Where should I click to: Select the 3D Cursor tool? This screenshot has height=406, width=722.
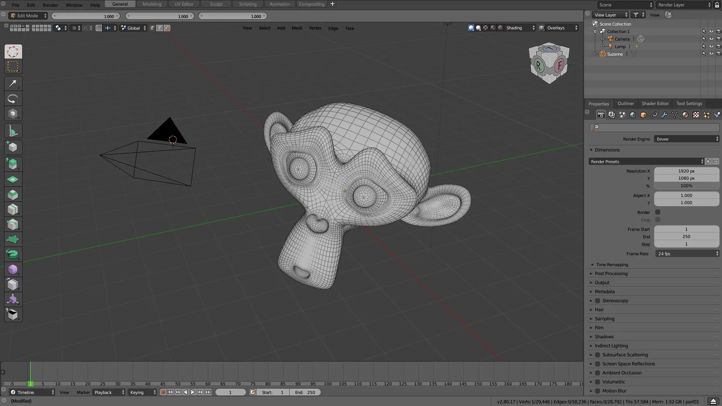click(13, 52)
